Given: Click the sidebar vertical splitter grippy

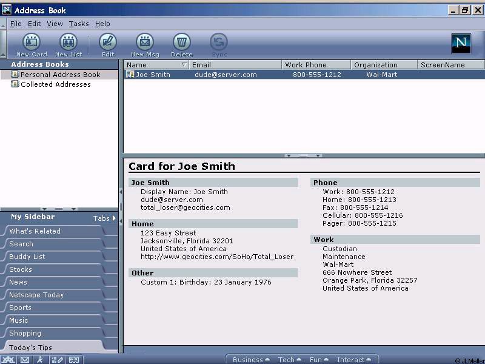Looking at the screenshot, I should pyautogui.click(x=121, y=206).
